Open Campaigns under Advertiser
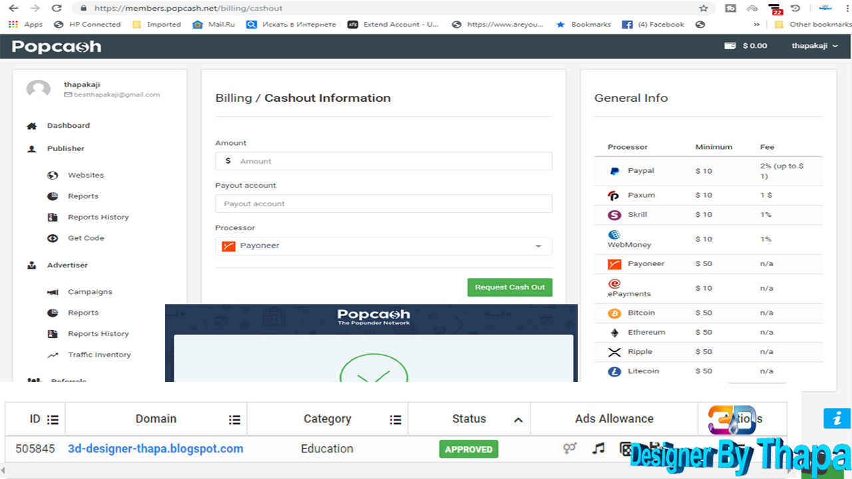The width and height of the screenshot is (852, 479). pos(90,292)
